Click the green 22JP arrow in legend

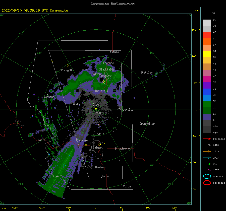pos(207,164)
